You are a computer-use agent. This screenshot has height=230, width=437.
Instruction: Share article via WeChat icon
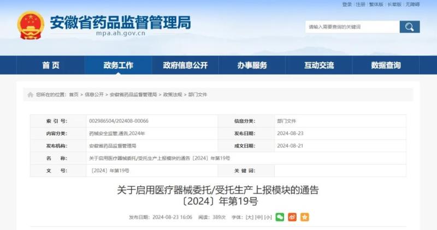280,217
